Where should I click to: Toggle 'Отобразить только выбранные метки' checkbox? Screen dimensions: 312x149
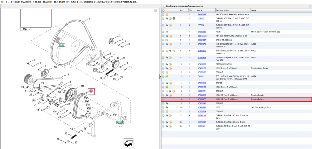(164, 6)
